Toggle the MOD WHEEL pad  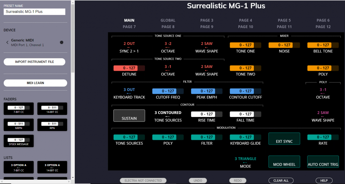(x=284, y=162)
